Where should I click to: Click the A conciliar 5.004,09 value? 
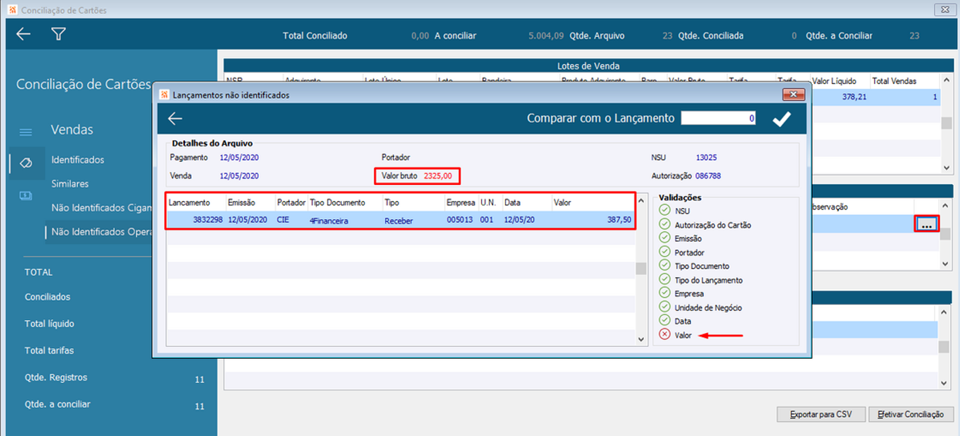pos(544,35)
